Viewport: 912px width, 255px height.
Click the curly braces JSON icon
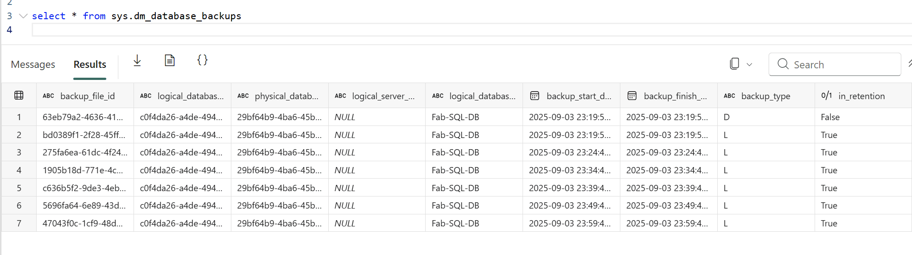[202, 60]
